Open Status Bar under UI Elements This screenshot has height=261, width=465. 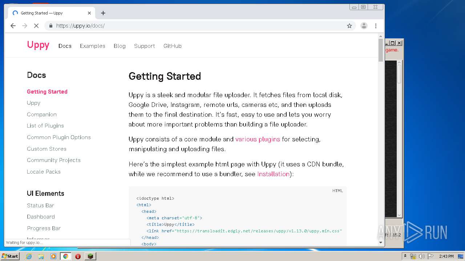[x=40, y=206]
